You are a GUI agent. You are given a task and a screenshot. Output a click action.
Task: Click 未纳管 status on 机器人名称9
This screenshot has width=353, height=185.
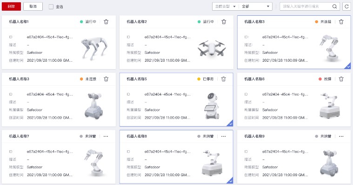pos(323,136)
